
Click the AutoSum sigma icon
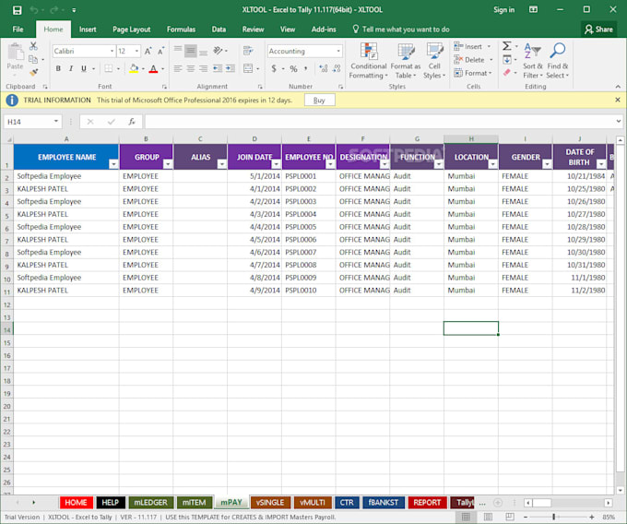click(x=506, y=46)
